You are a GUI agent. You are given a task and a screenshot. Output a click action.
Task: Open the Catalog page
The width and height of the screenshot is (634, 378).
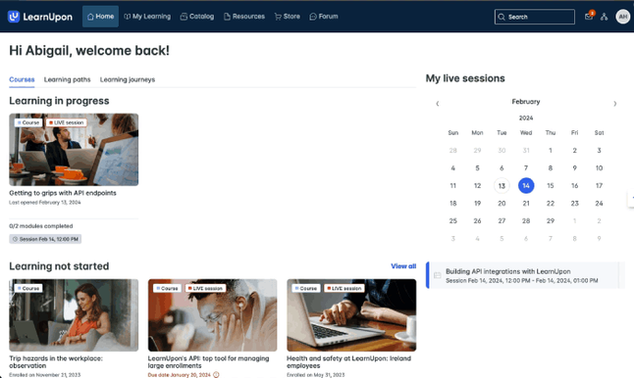[x=197, y=17]
